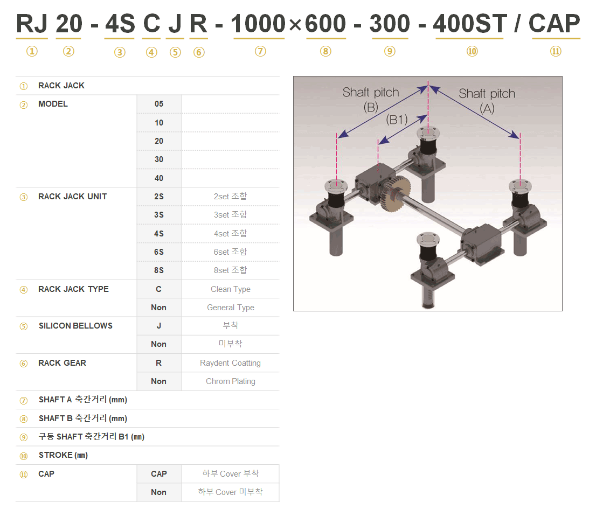Click circled ⑨ under the 300 code segment
This screenshot has height=516, width=596.
pyautogui.click(x=390, y=52)
